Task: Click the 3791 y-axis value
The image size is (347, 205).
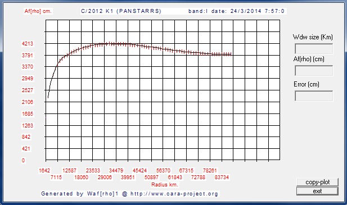Action: [28, 56]
